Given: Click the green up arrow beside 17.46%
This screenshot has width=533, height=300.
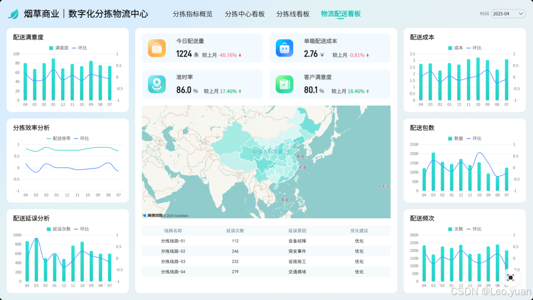Looking at the screenshot, I should (x=240, y=91).
